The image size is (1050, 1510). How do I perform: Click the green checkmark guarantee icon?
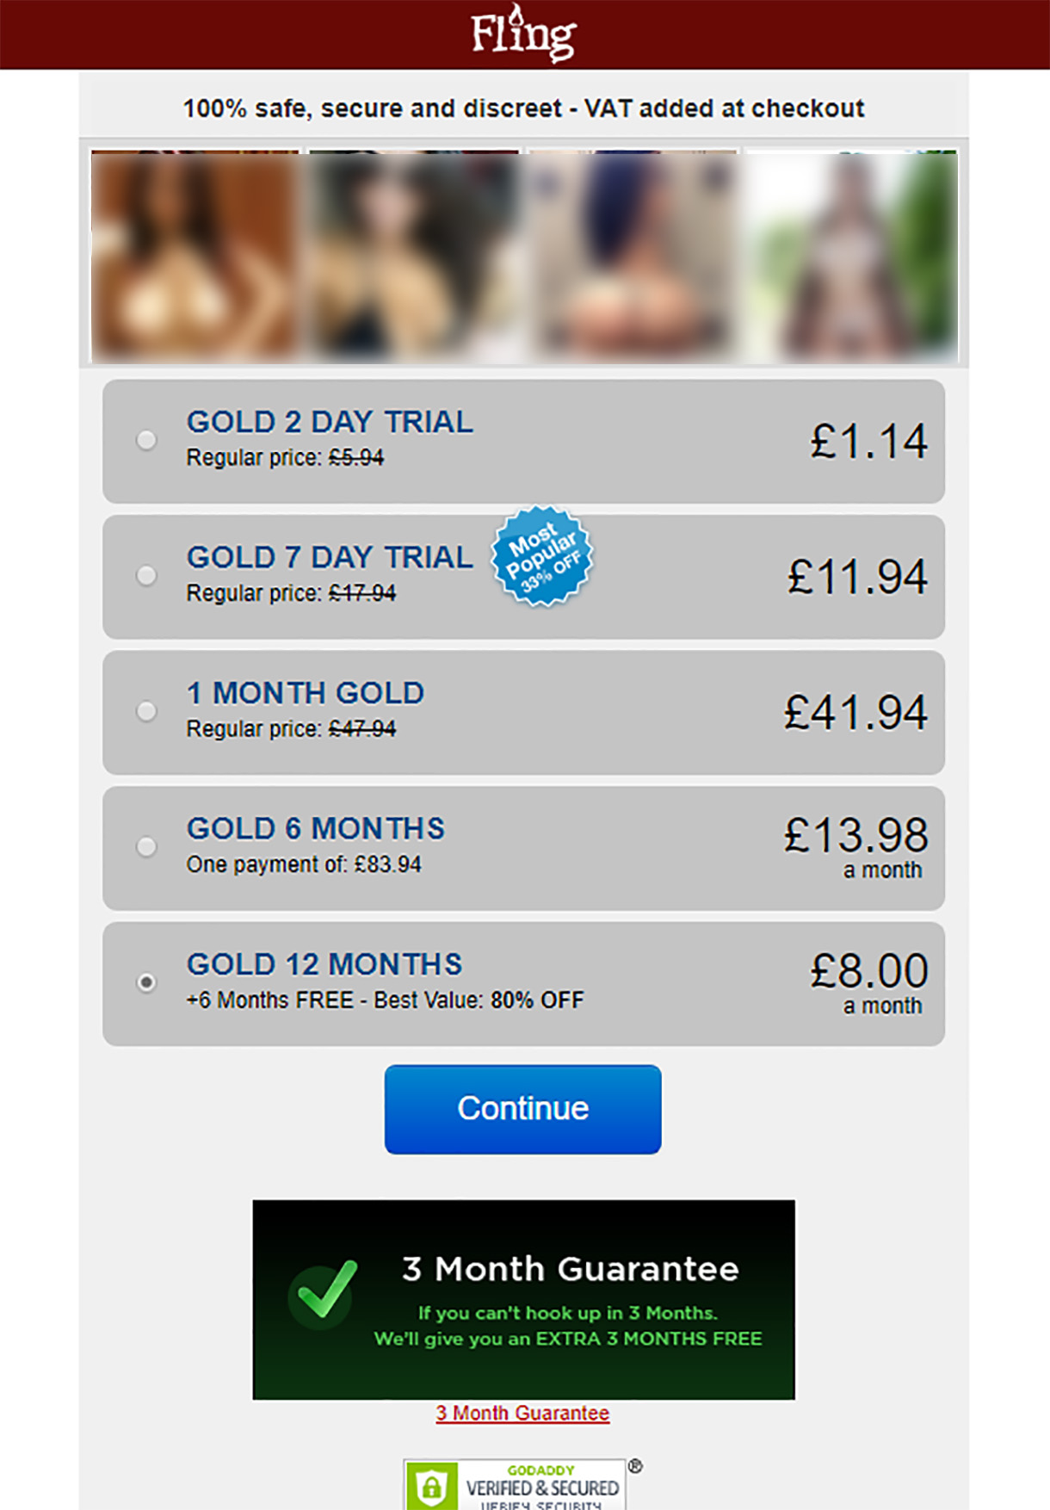pyautogui.click(x=323, y=1291)
